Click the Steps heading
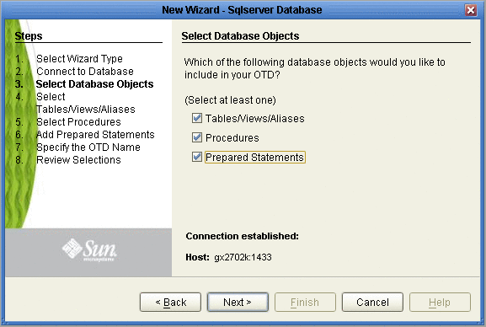The image size is (486, 327). [29, 36]
